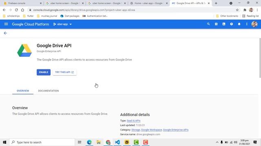The image size is (261, 146).
Task: Open the account avatar in Cloud header
Action: (254, 24)
